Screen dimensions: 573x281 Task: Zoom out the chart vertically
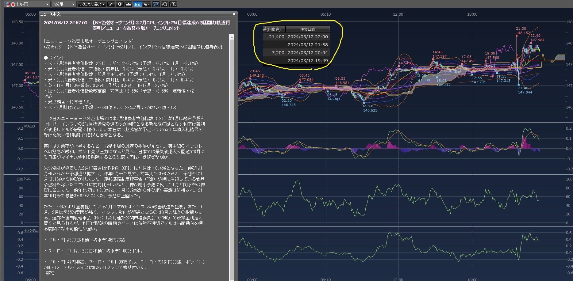165,4
